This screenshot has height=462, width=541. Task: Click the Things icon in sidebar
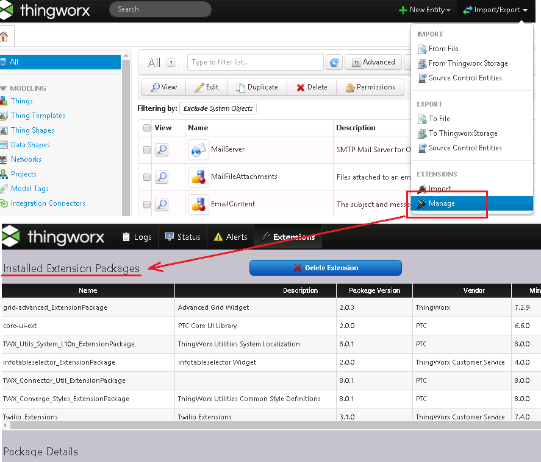4,101
